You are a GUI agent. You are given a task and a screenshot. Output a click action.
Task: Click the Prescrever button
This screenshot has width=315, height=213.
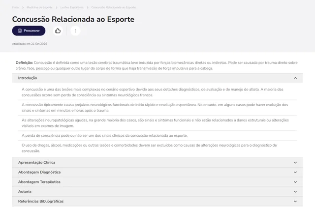pyautogui.click(x=29, y=30)
